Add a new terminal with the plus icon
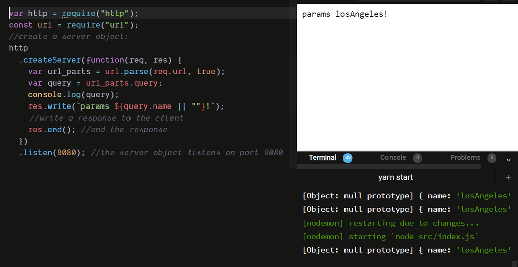The height and width of the screenshot is (267, 518). click(x=508, y=177)
